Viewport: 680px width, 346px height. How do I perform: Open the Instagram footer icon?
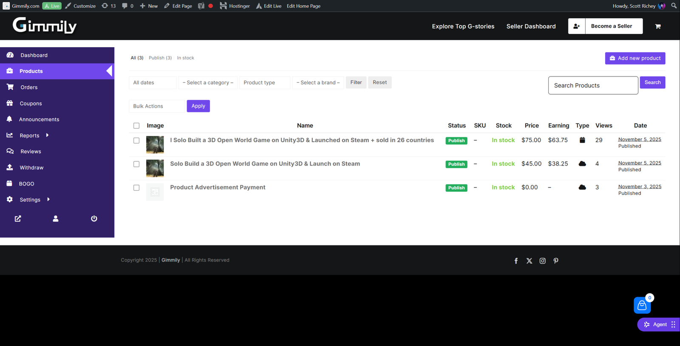542,261
